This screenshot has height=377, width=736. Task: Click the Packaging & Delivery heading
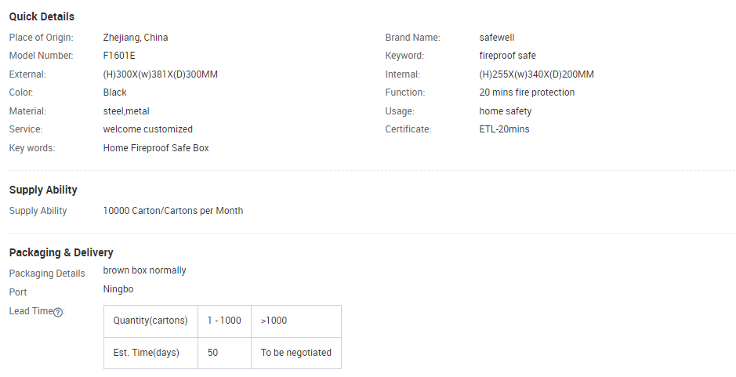[61, 252]
